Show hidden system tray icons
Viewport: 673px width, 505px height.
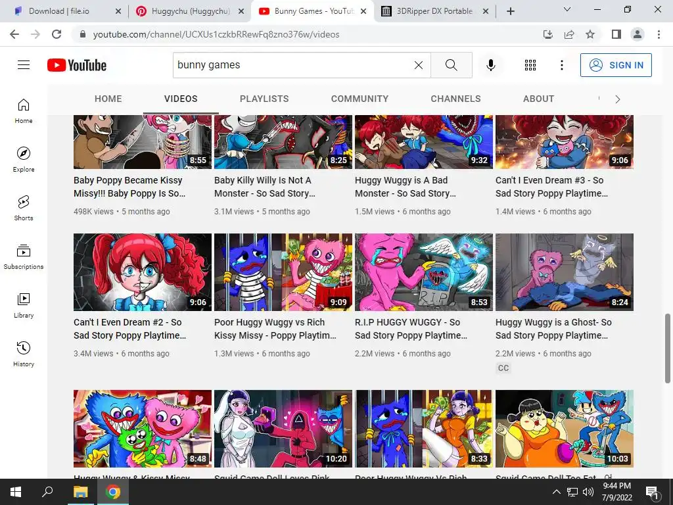pyautogui.click(x=556, y=492)
